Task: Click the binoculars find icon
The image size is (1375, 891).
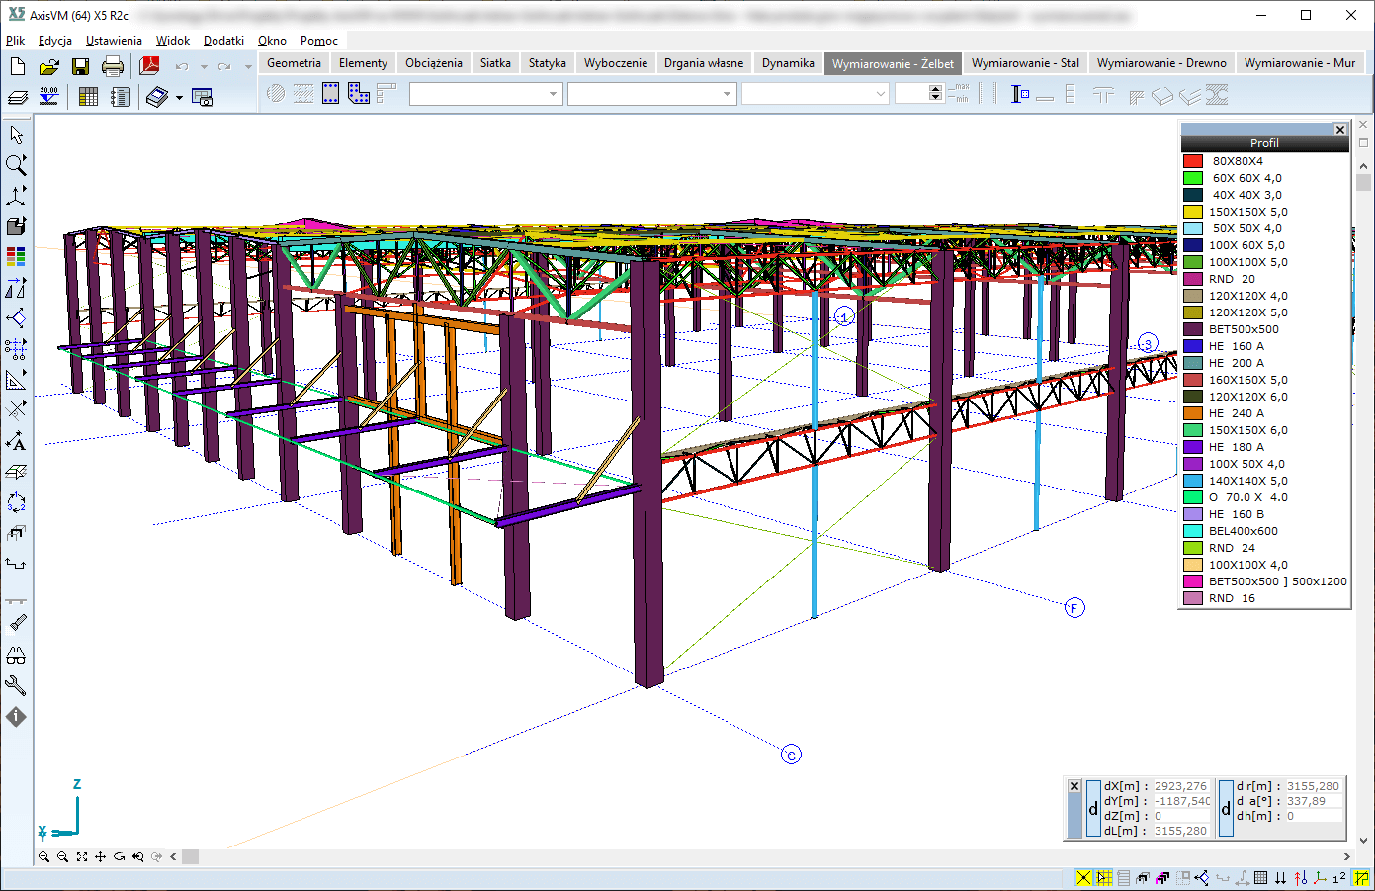Action: pos(16,655)
